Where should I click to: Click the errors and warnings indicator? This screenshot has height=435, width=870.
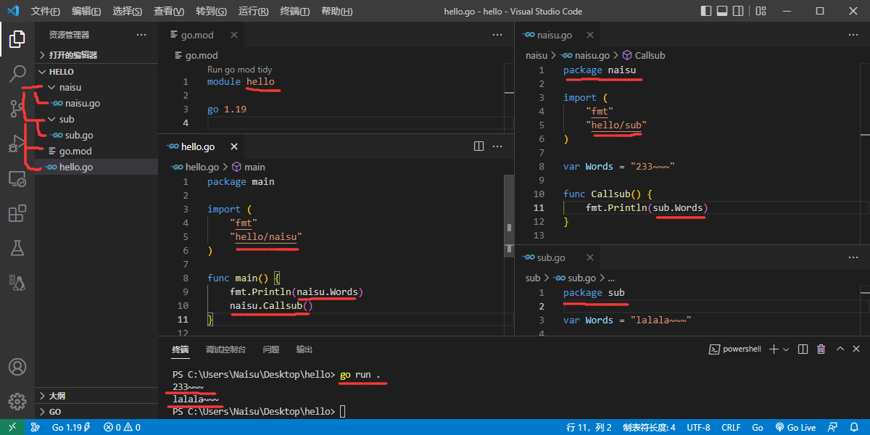click(122, 427)
